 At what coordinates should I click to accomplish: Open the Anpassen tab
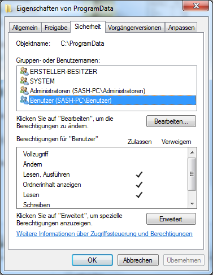coord(181,28)
